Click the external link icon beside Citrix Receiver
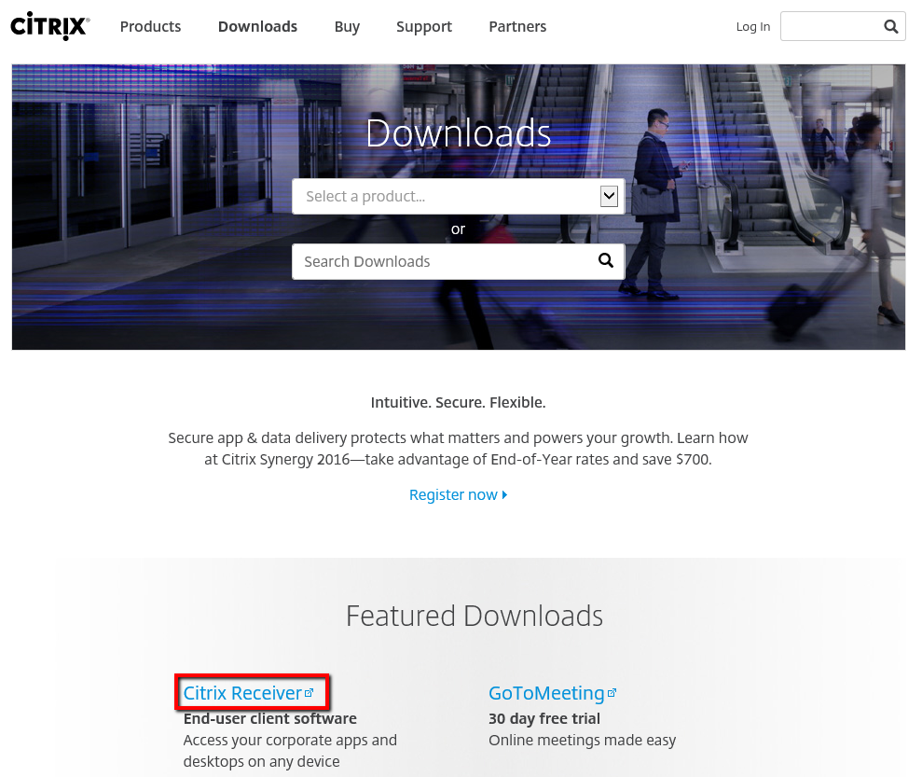This screenshot has width=922, height=777. click(310, 693)
